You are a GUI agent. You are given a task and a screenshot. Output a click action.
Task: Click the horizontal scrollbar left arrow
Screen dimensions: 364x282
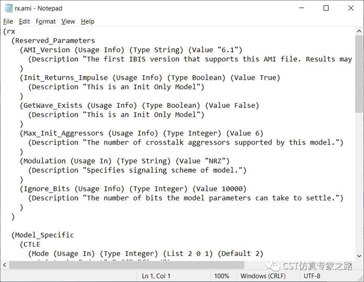[x=4, y=265]
